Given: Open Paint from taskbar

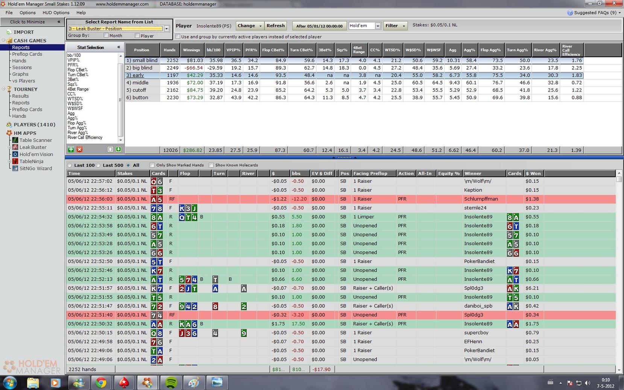Looking at the screenshot, I should pyautogui.click(x=194, y=383).
